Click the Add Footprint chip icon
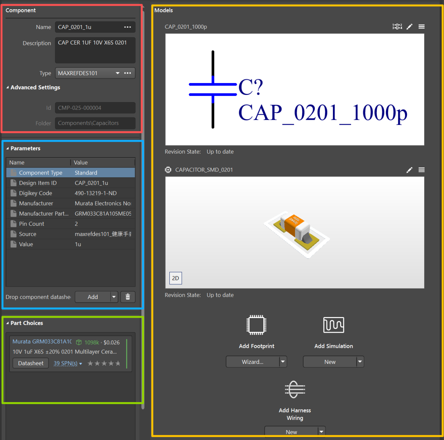The image size is (444, 440). coord(256,325)
